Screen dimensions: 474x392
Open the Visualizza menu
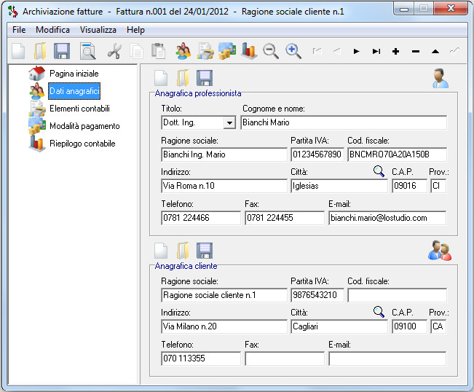pyautogui.click(x=98, y=30)
